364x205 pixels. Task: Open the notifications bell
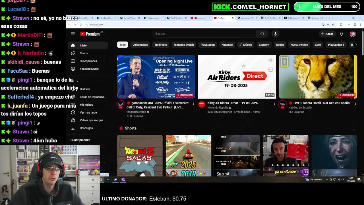tap(342, 34)
